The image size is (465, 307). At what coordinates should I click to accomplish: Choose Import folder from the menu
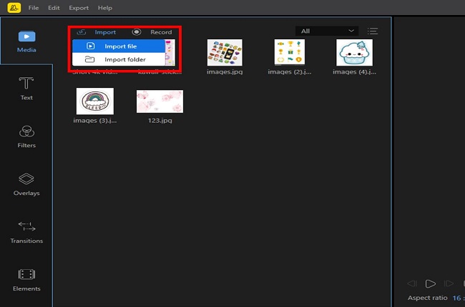[x=124, y=59]
